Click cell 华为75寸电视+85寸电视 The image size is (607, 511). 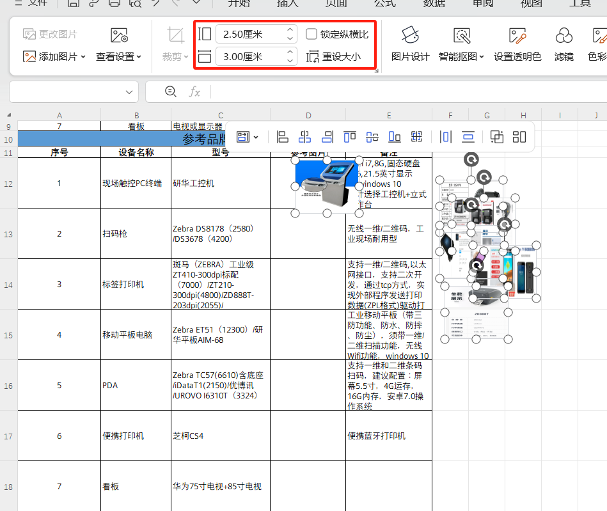221,486
